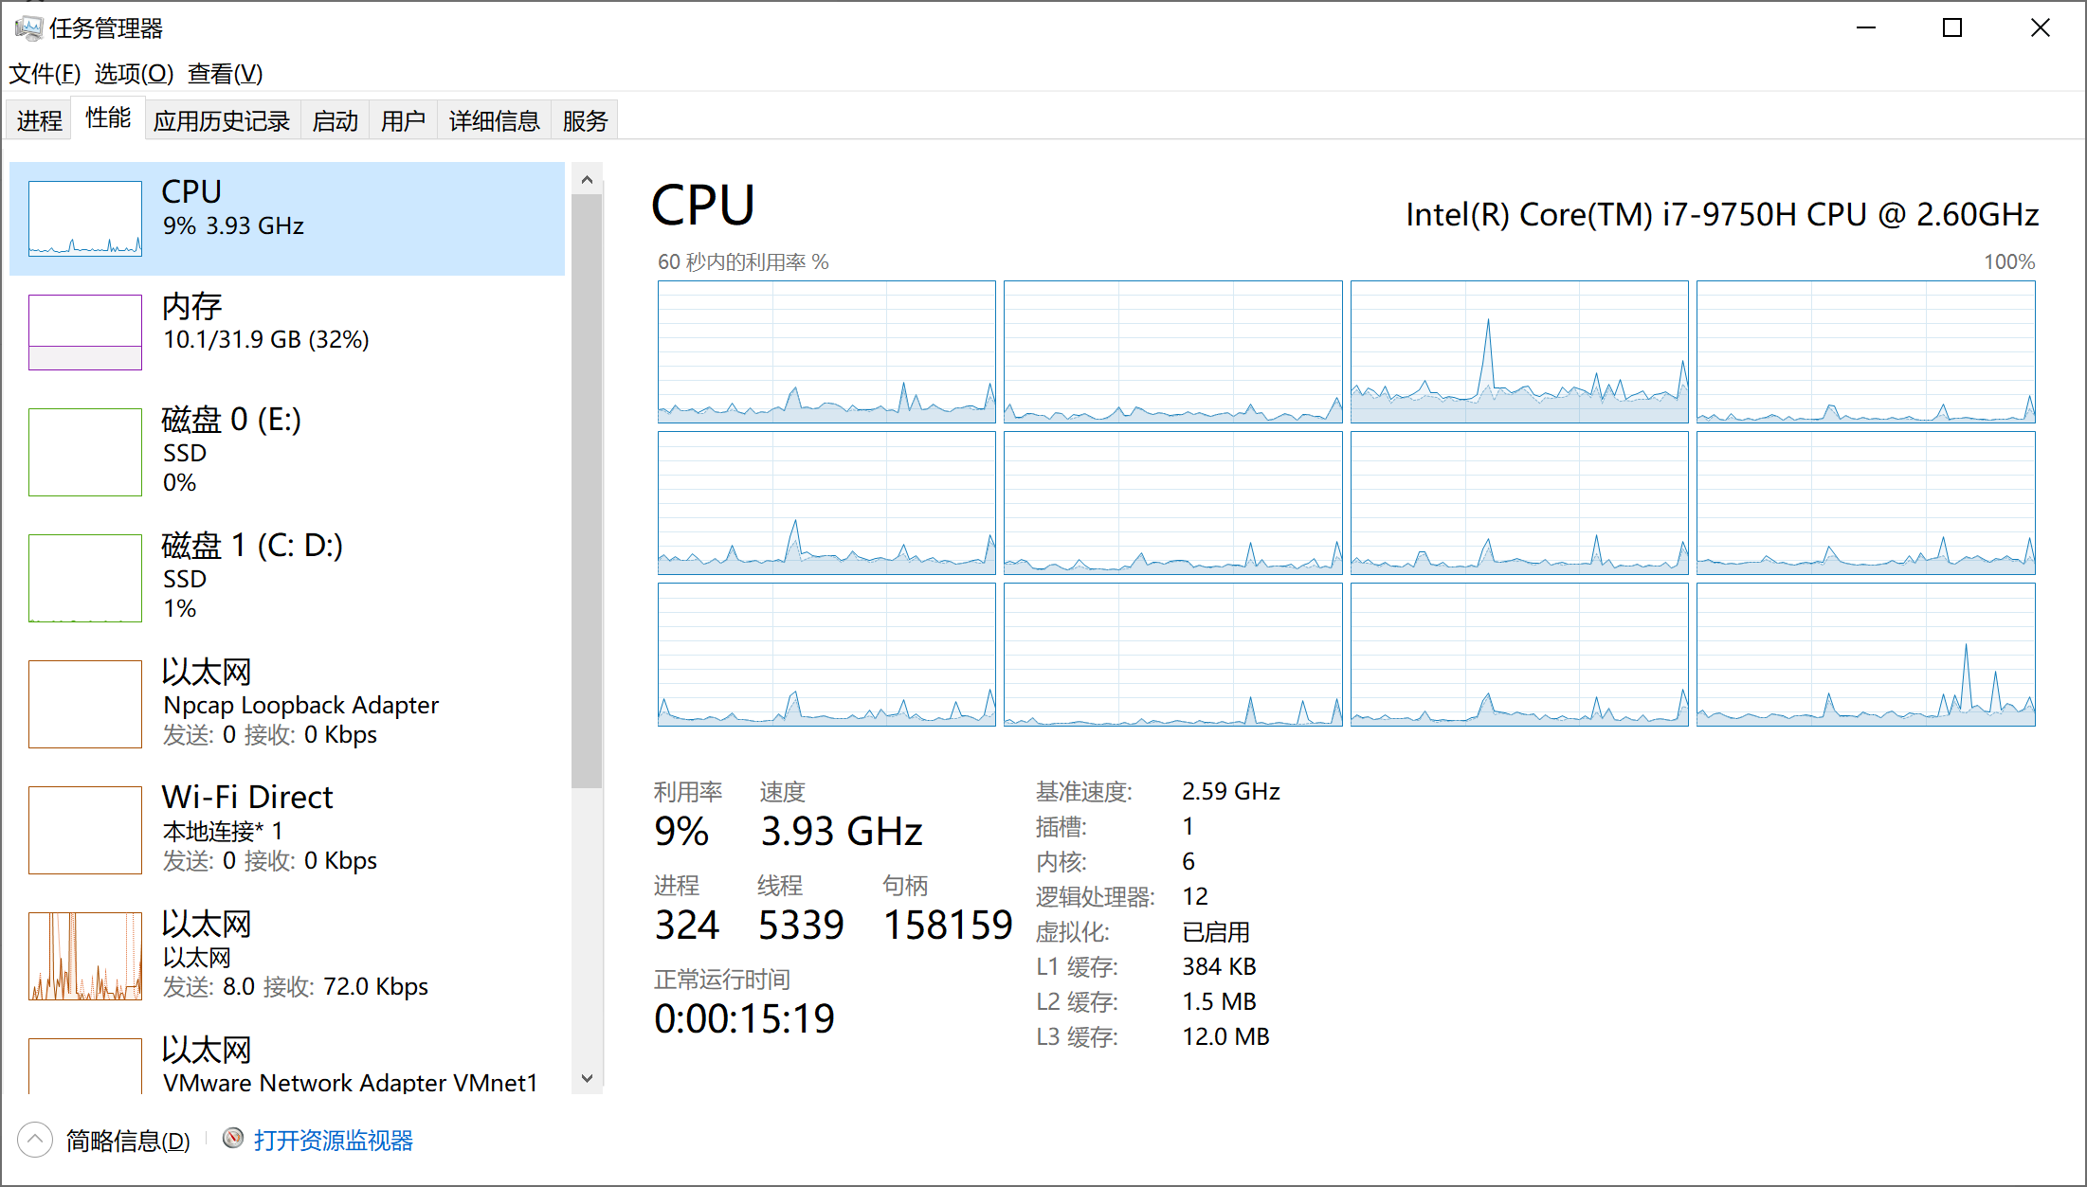Image resolution: width=2087 pixels, height=1187 pixels.
Task: Click the CPU mini graph thumbnail in sidebar
Action: 85,219
